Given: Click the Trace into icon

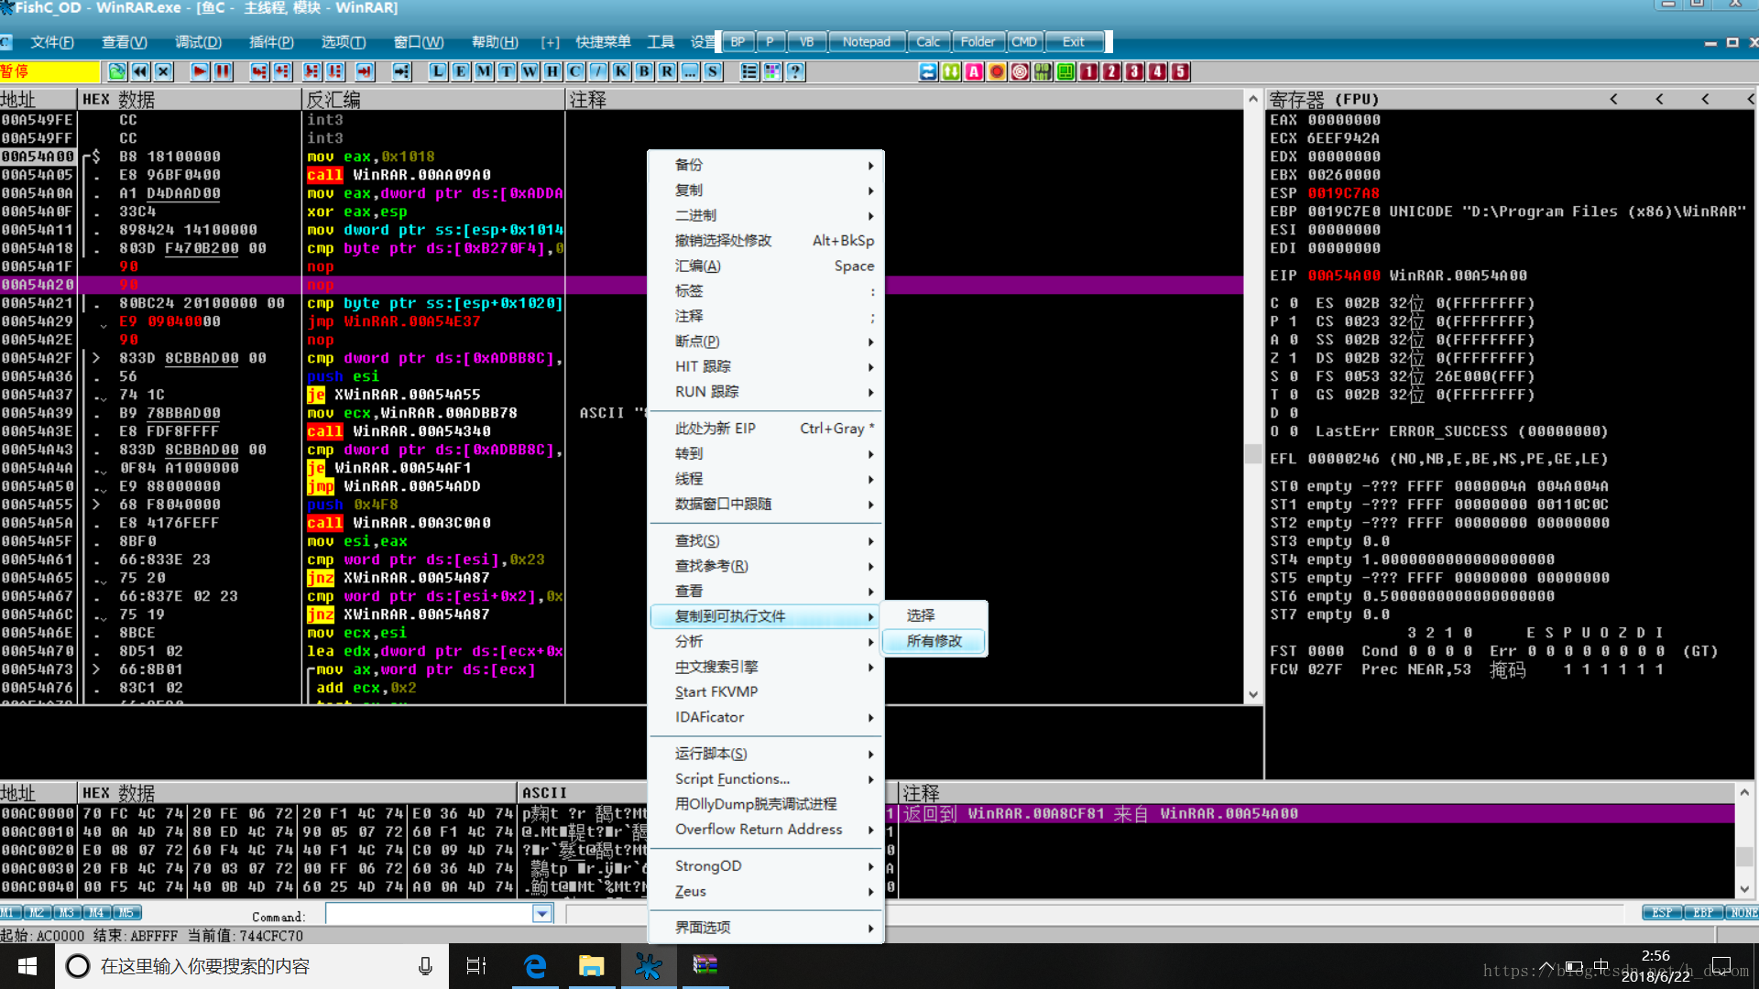Looking at the screenshot, I should point(312,71).
